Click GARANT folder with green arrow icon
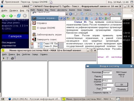This screenshot has width=134, height=101. tap(73, 18)
